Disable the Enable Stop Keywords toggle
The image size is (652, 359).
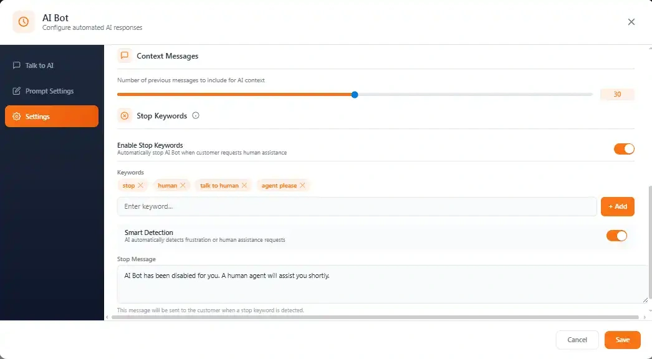pyautogui.click(x=624, y=149)
